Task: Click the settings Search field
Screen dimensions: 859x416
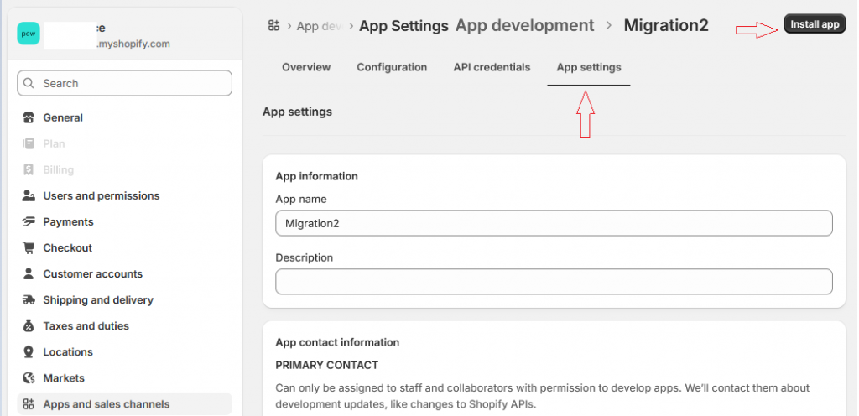Action: tap(124, 83)
